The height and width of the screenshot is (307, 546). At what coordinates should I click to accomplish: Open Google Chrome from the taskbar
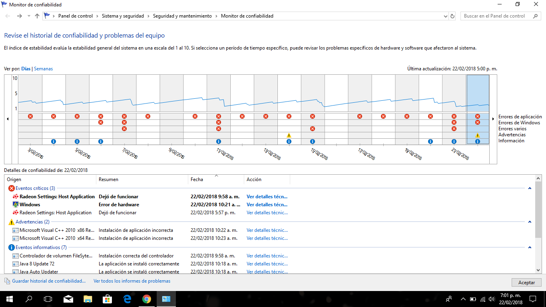(147, 299)
